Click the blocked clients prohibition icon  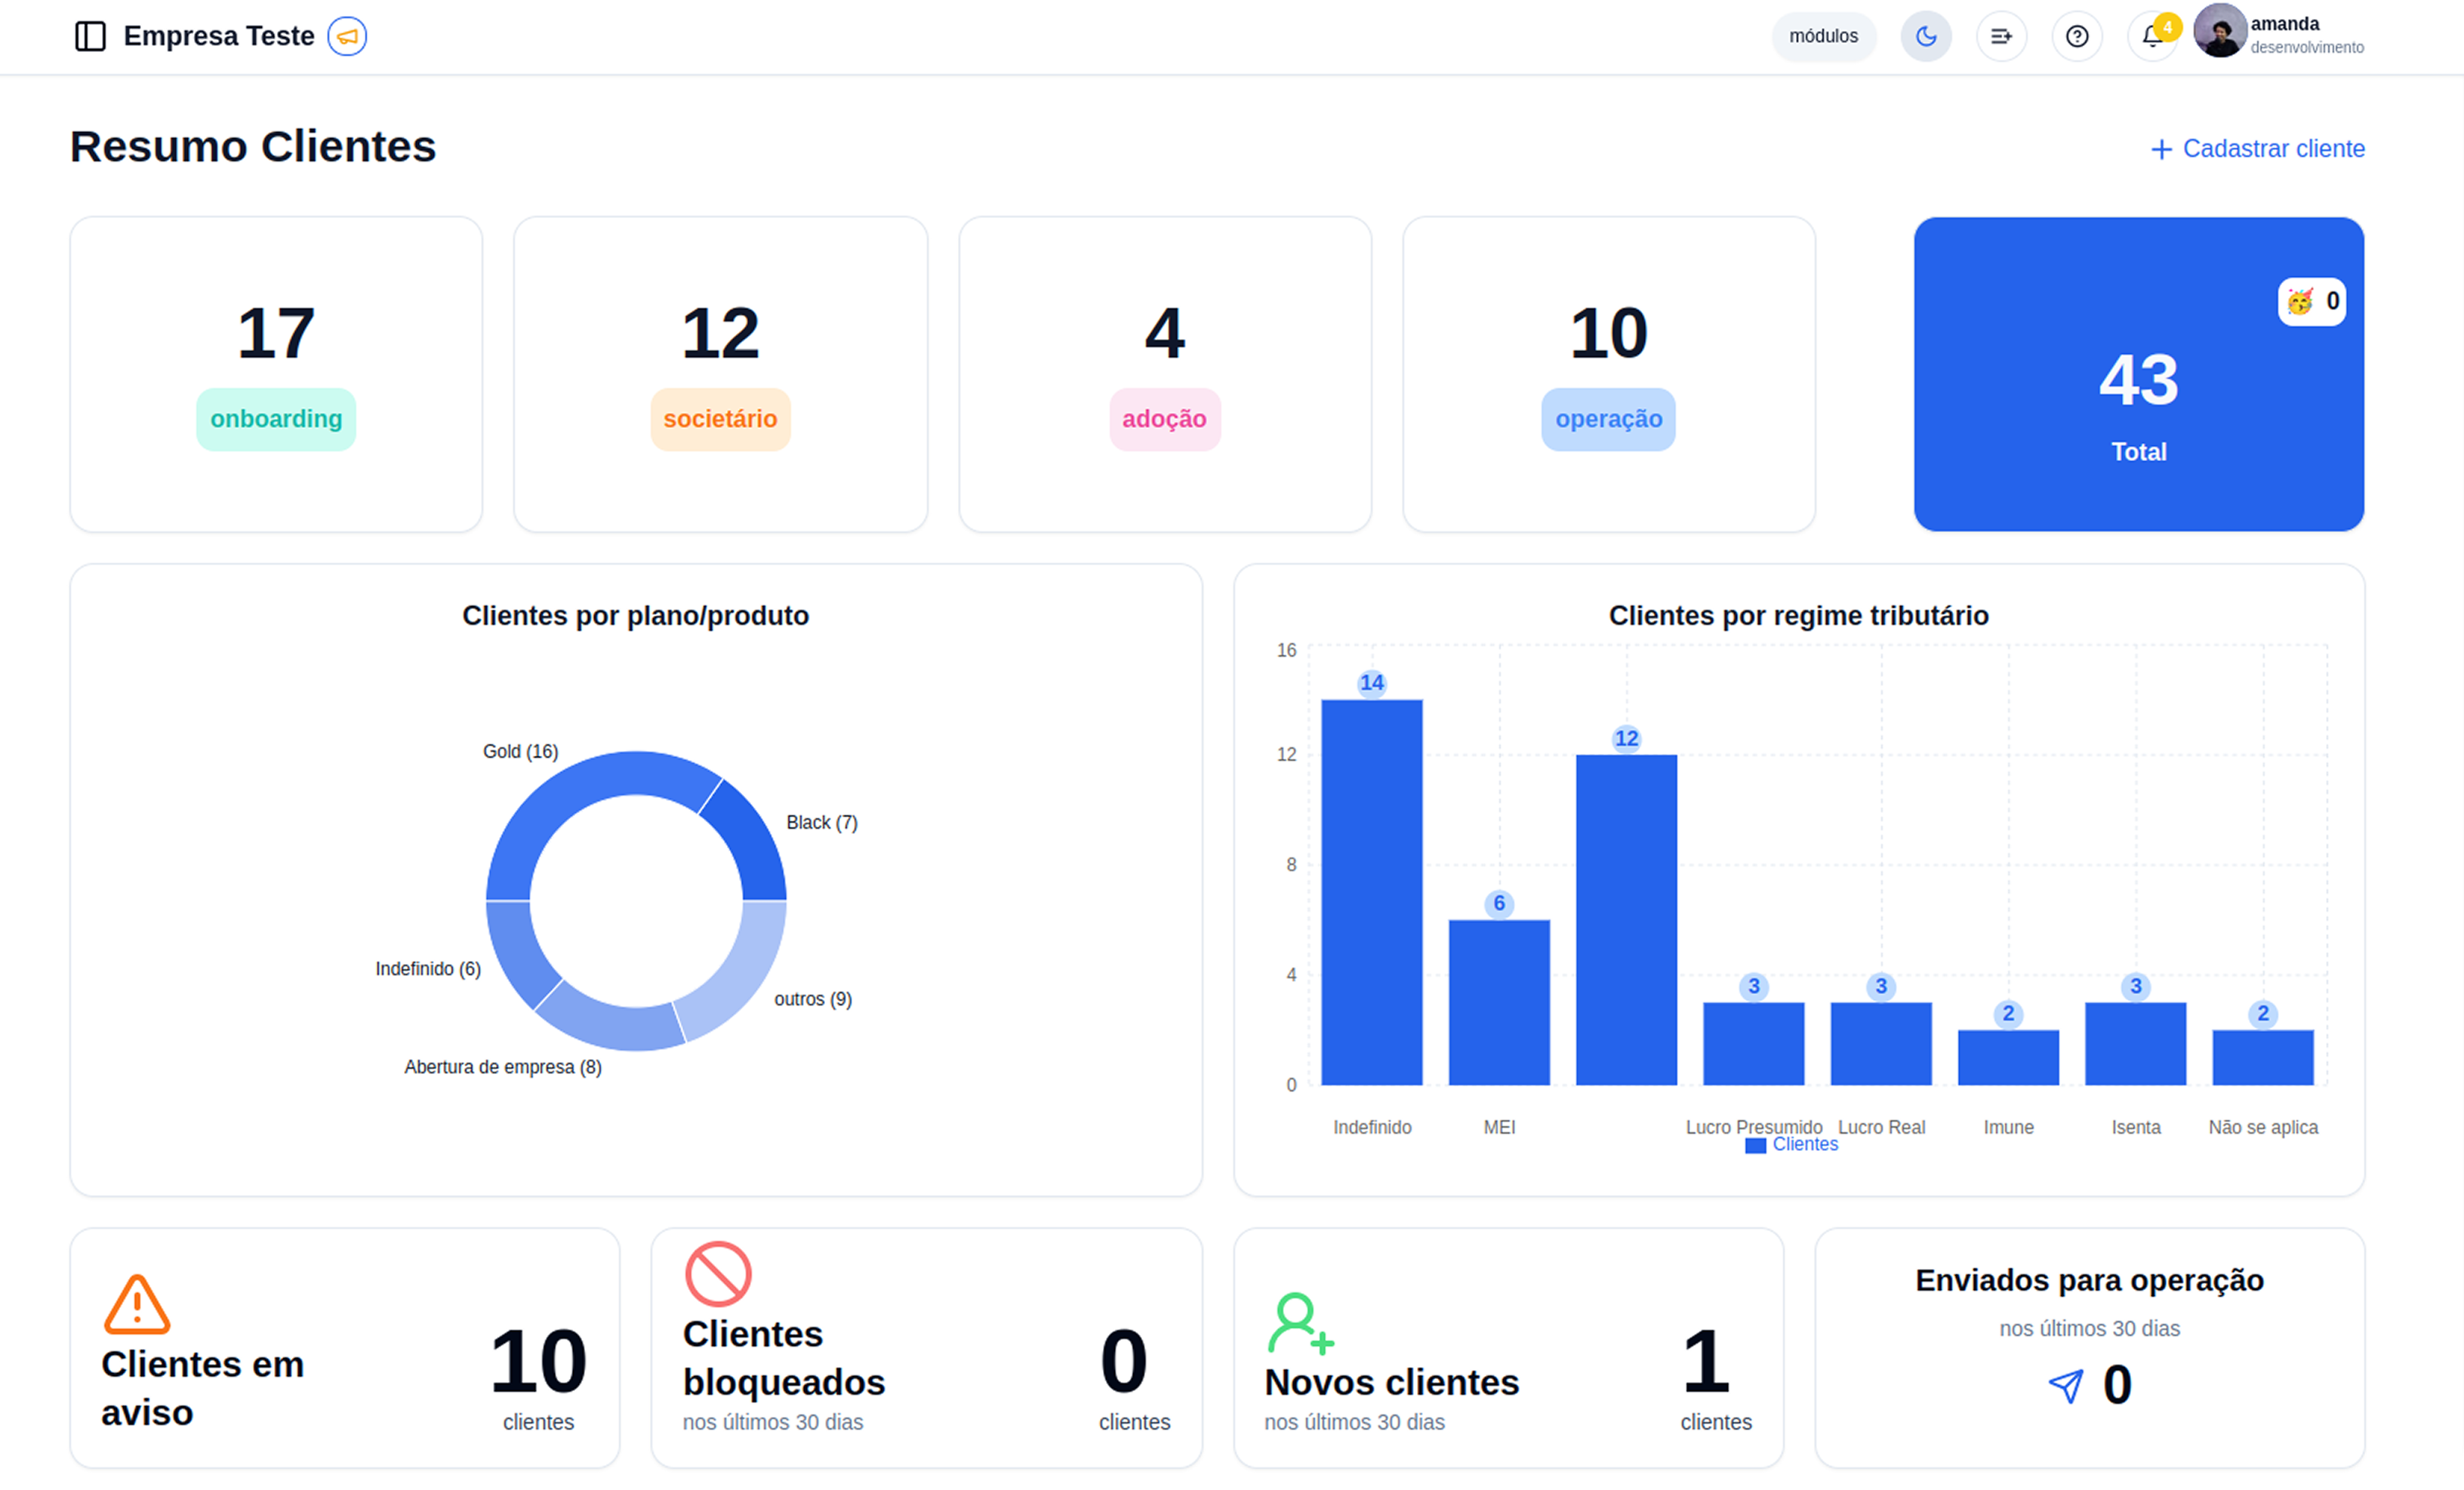718,1274
